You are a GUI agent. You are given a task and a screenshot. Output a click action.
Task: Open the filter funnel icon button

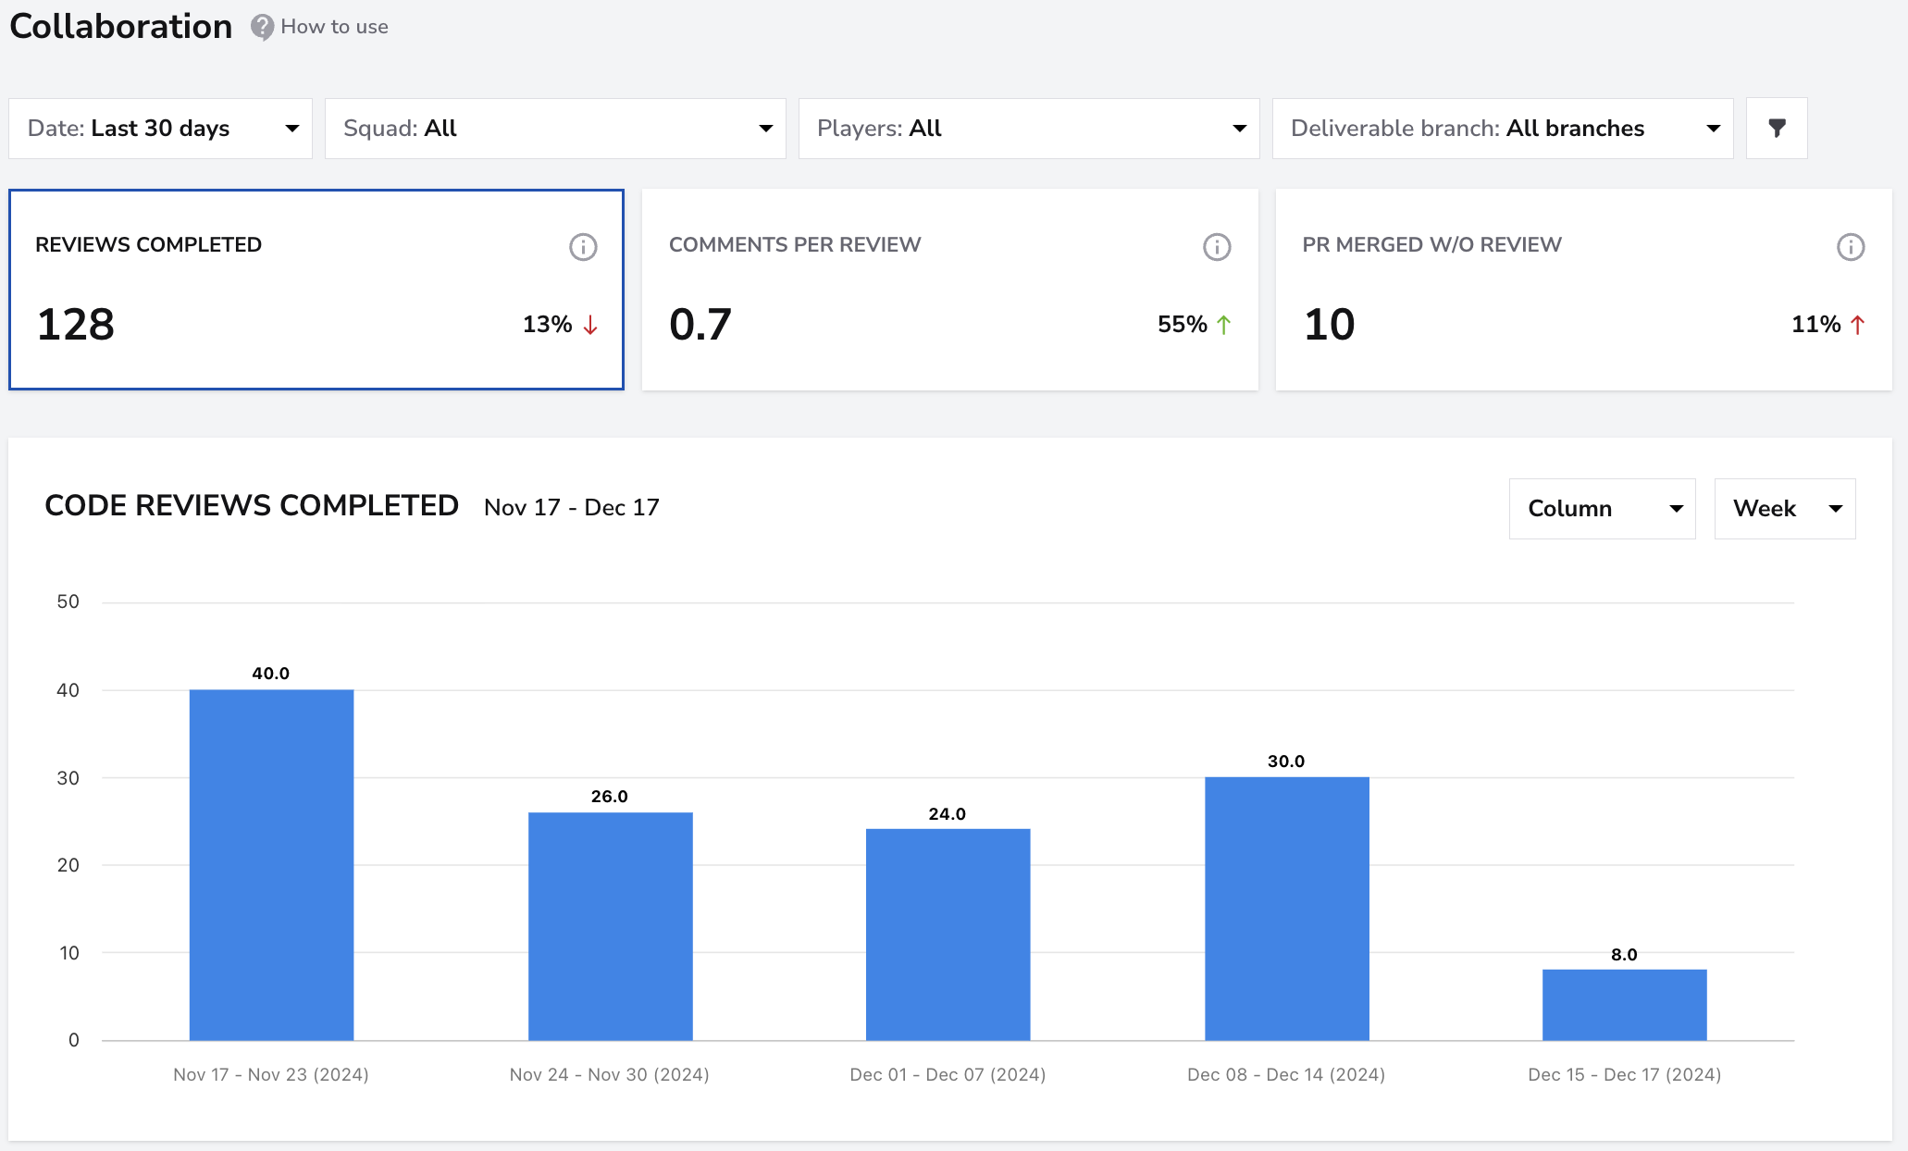pos(1777,128)
